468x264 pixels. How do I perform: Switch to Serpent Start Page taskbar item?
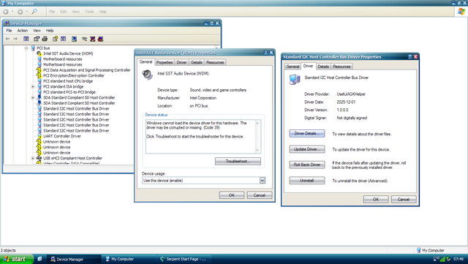(184, 259)
